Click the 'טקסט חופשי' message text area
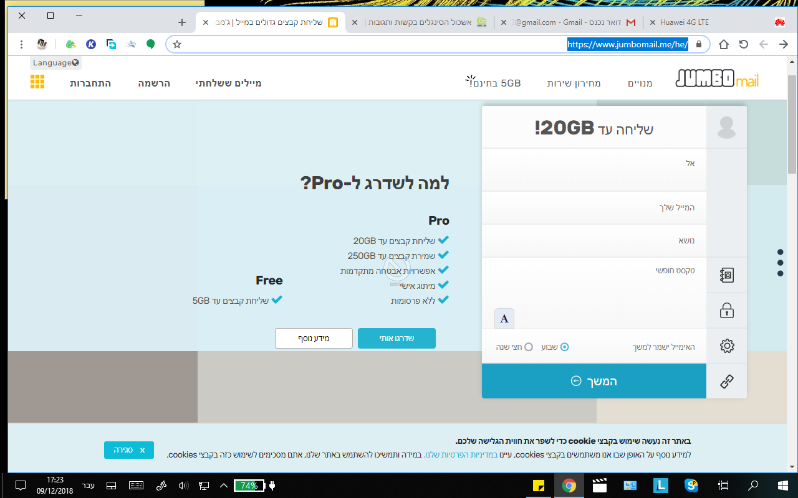798x498 pixels. 594,293
